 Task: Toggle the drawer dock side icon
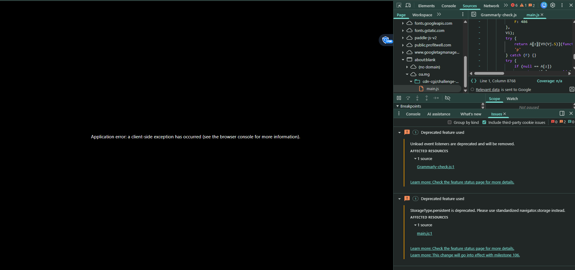[562, 113]
